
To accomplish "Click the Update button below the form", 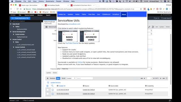I will coord(48,73).
